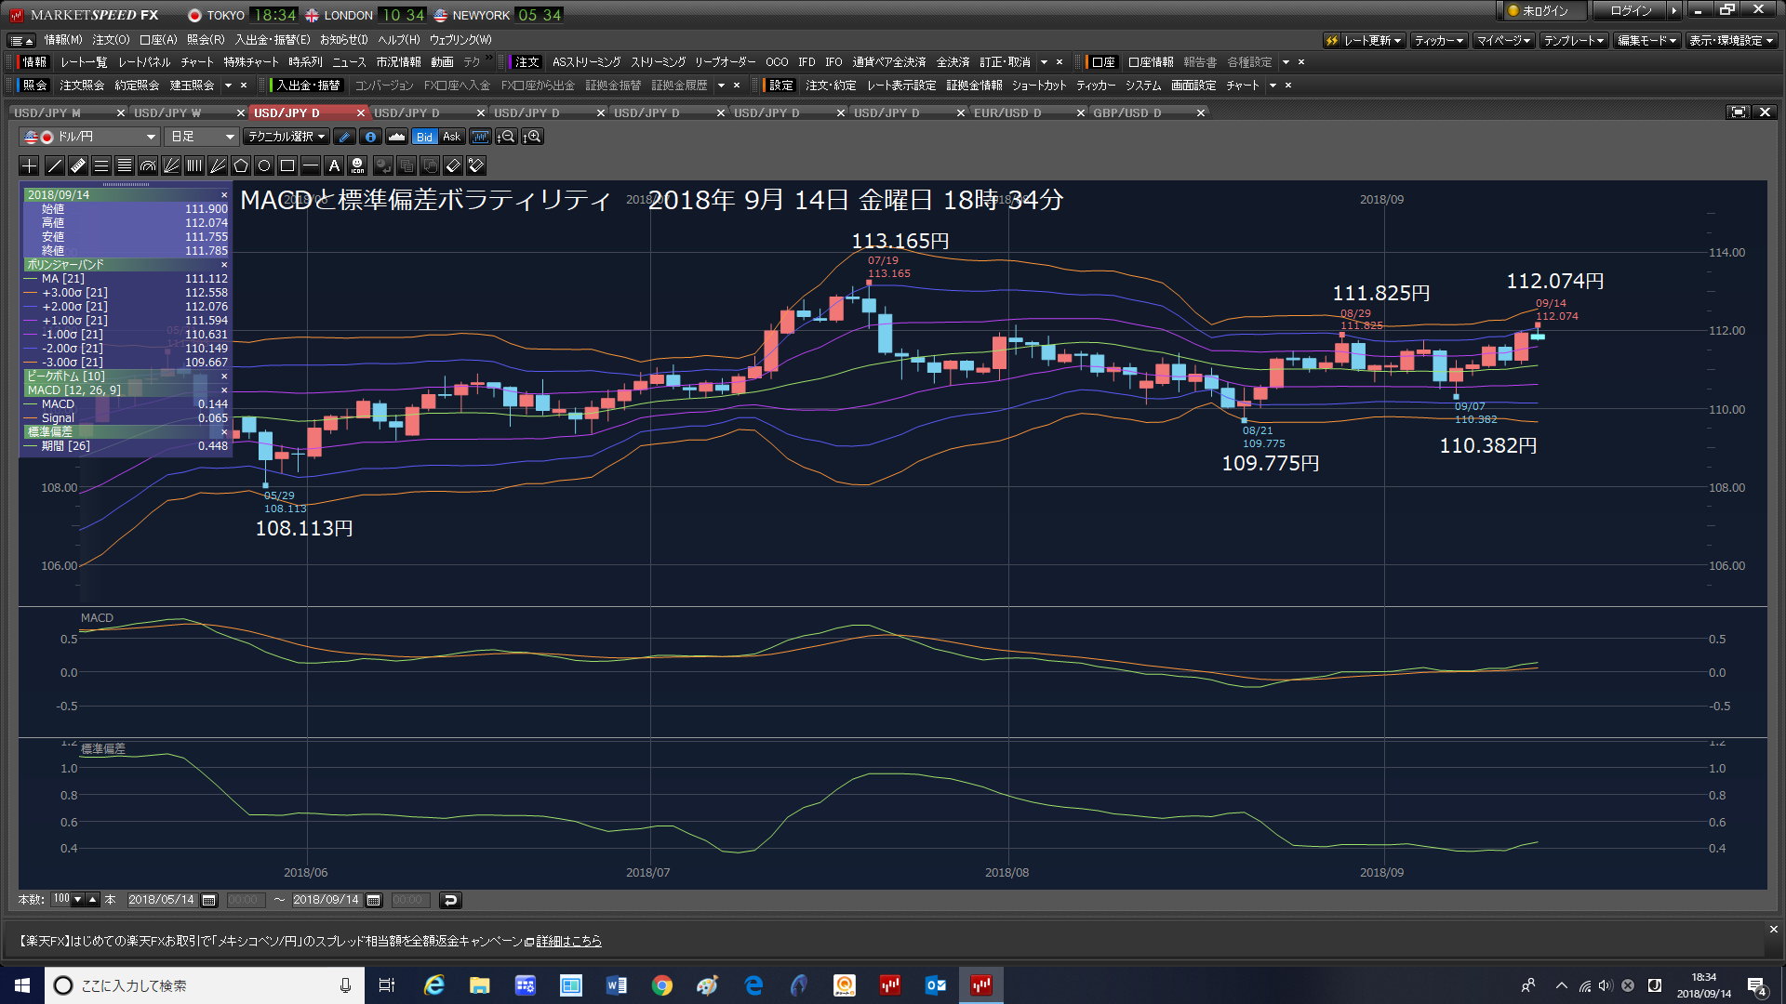Click the ログイン button

(1631, 11)
